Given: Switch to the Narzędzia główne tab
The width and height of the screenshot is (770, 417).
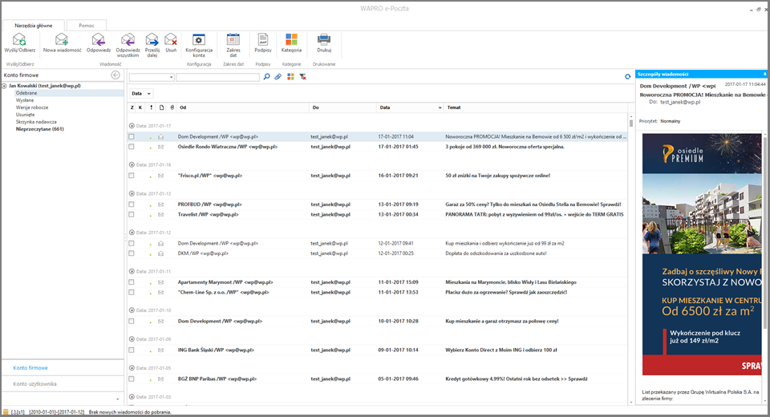Looking at the screenshot, I should tap(34, 26).
